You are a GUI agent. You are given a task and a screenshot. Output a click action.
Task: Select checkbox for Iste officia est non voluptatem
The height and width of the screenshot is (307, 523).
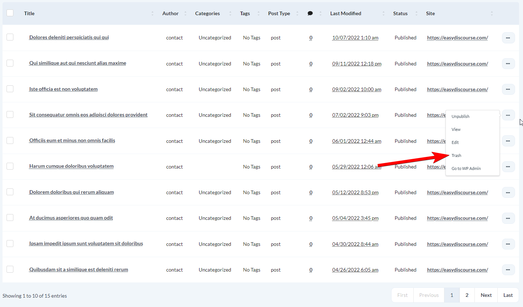point(10,89)
